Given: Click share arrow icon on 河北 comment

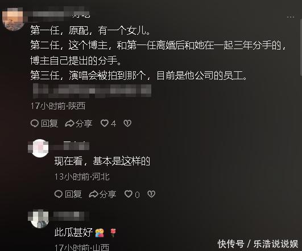Looking at the screenshot, I should point(94,194).
